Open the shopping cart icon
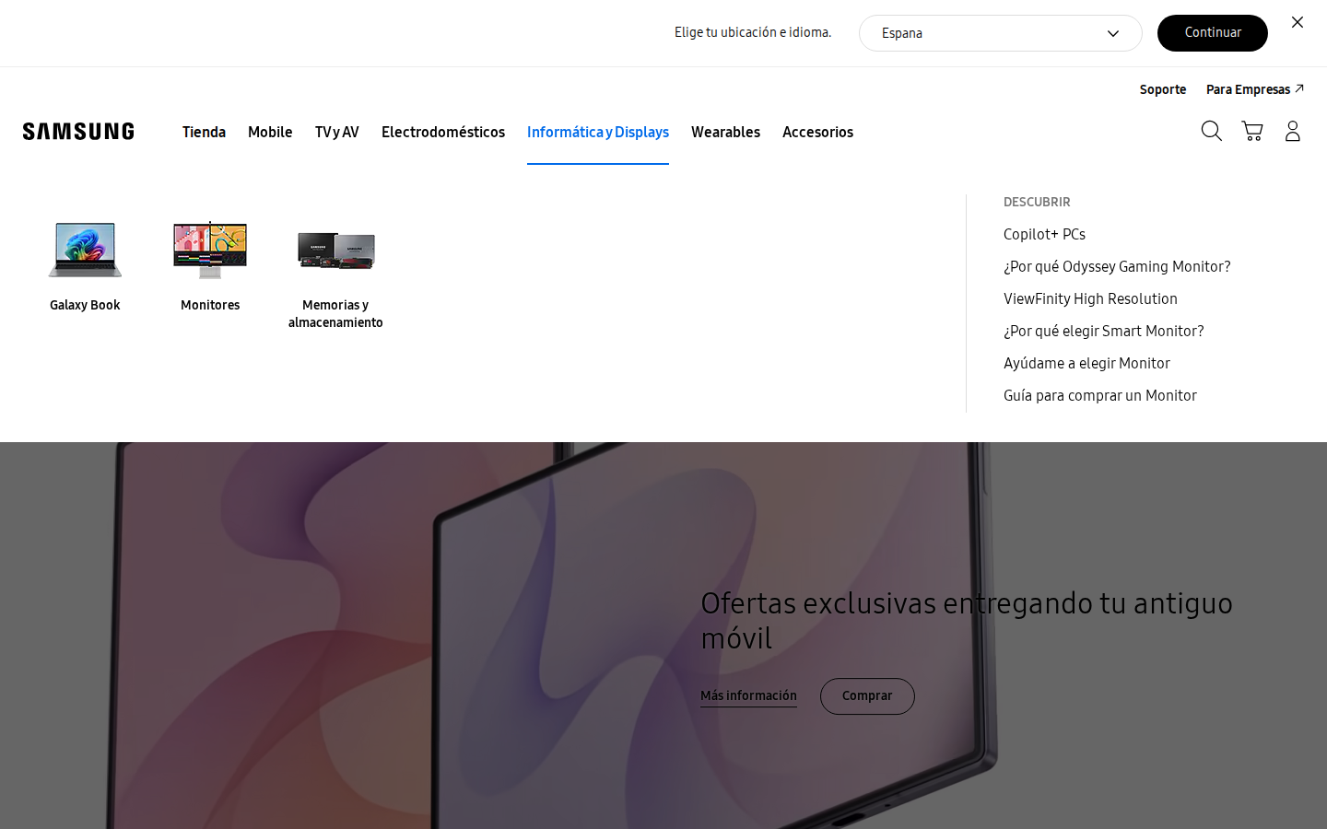1327x829 pixels. pyautogui.click(x=1251, y=131)
